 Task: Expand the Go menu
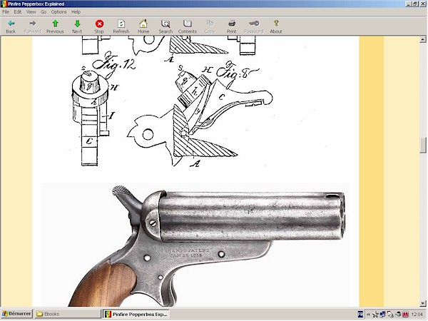pos(44,12)
